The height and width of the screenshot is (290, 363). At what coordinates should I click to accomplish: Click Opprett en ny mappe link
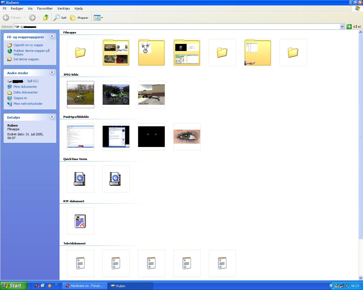pyautogui.click(x=28, y=45)
